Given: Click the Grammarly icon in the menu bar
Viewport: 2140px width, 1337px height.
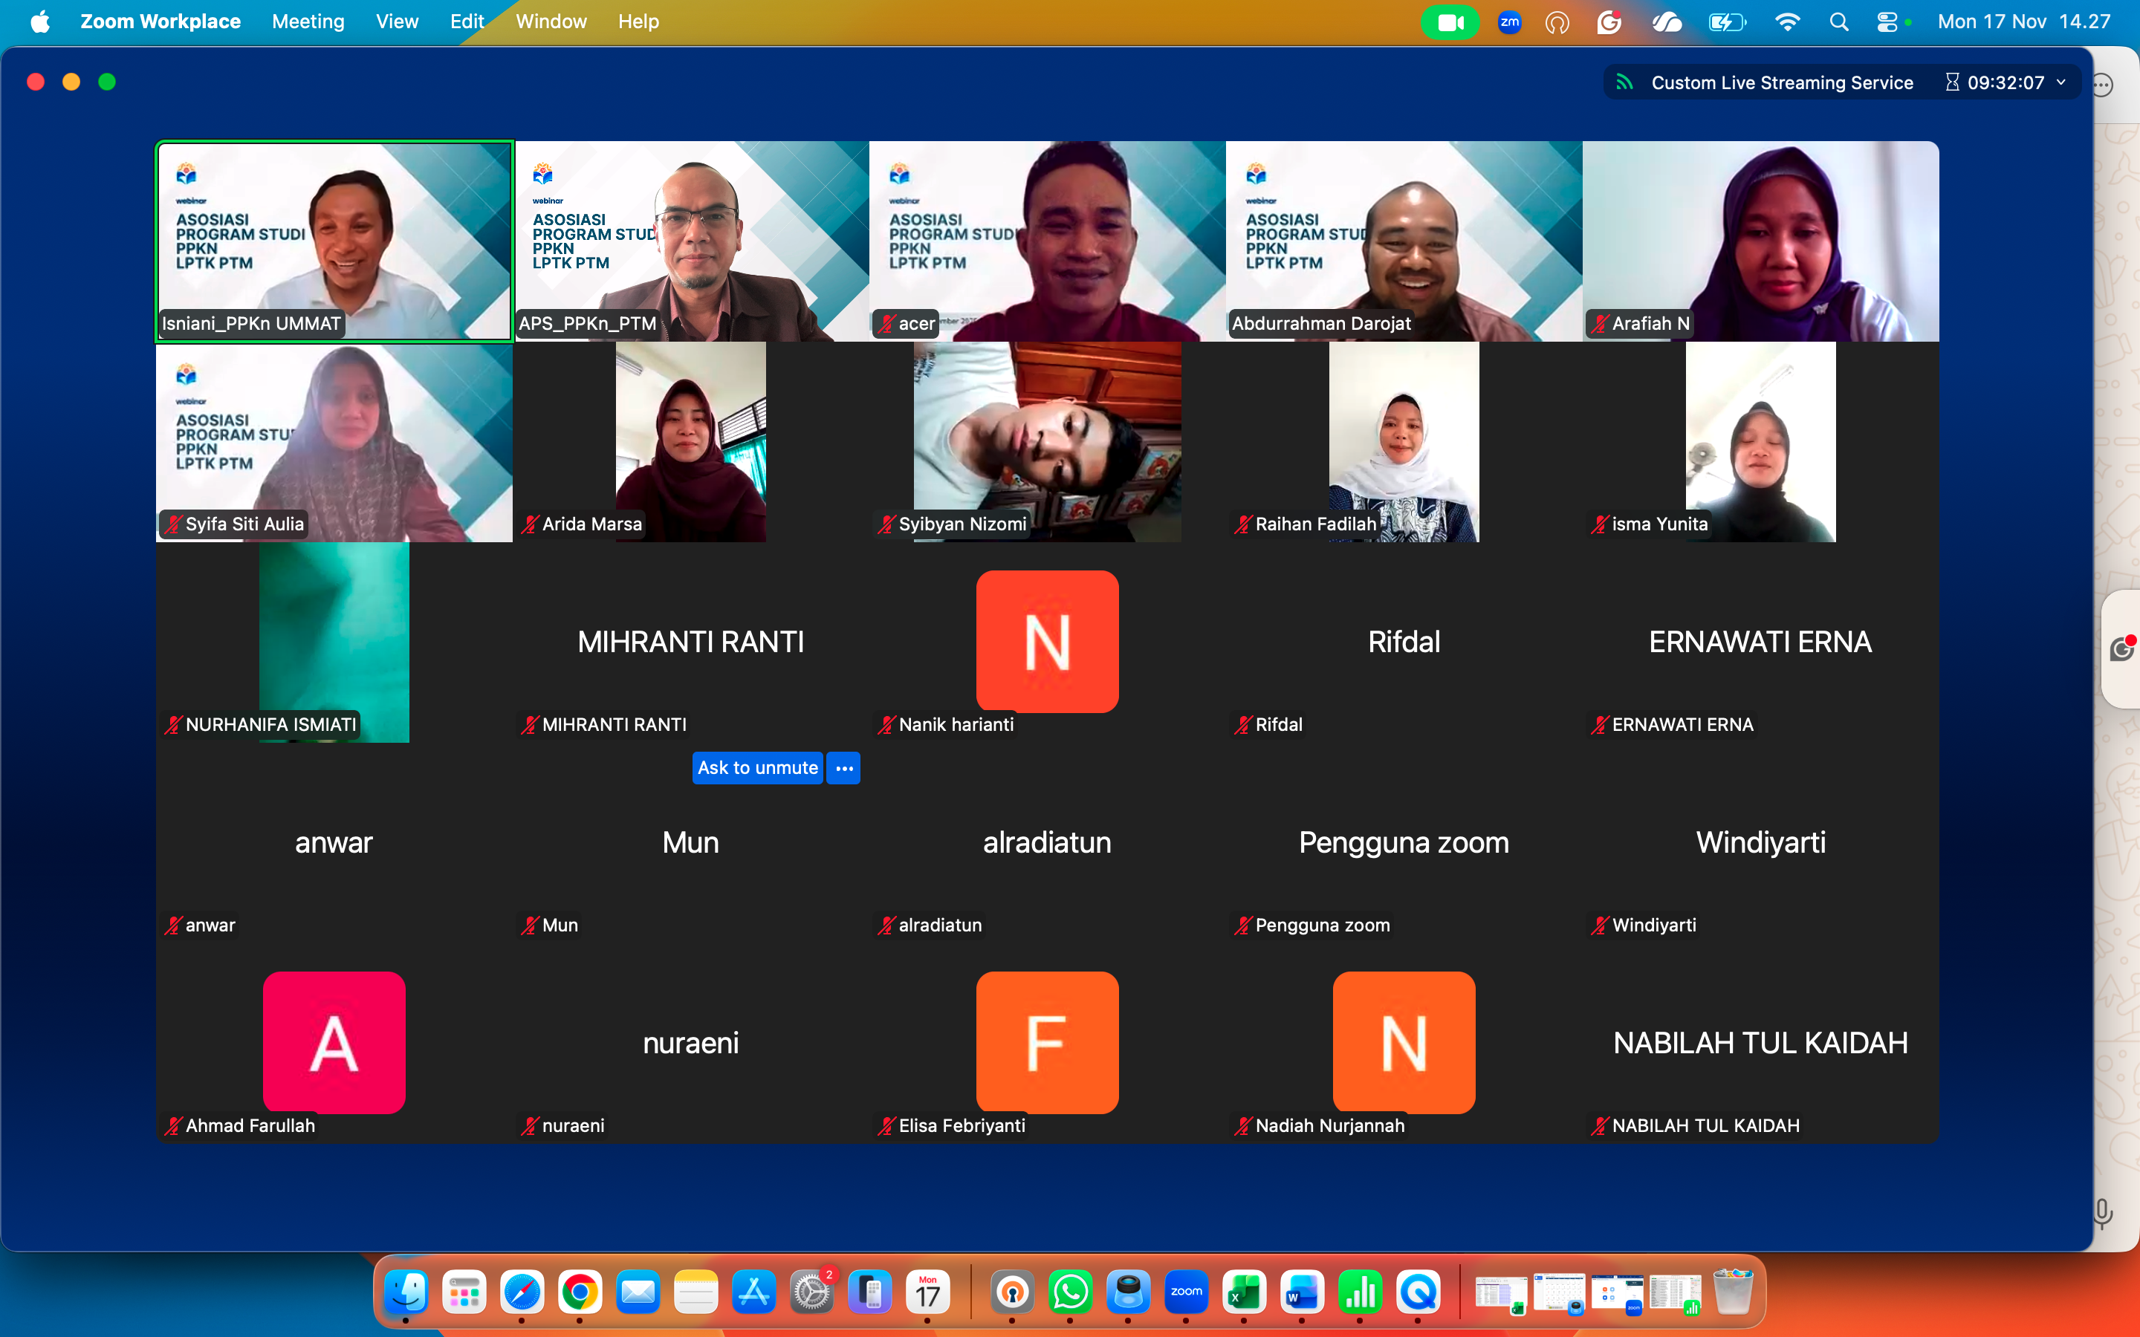Looking at the screenshot, I should 1609,22.
